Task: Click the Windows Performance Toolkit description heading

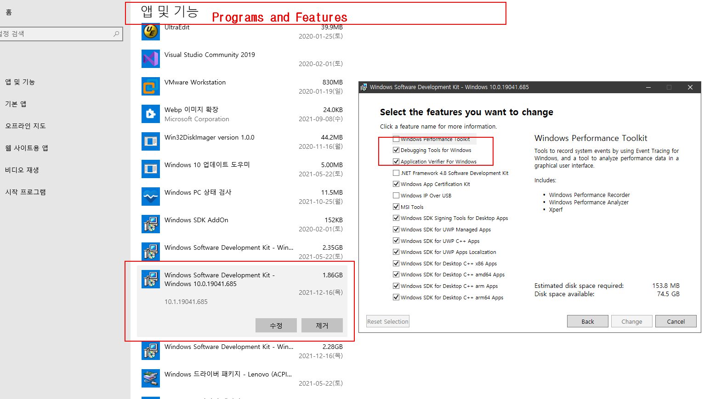Action: coord(591,138)
